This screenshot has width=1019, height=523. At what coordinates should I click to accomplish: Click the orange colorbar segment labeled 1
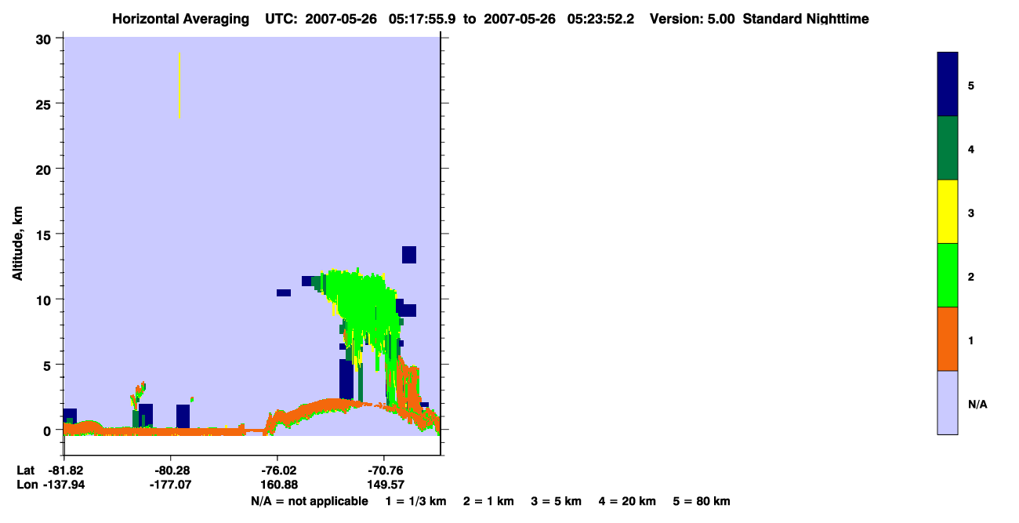(948, 339)
